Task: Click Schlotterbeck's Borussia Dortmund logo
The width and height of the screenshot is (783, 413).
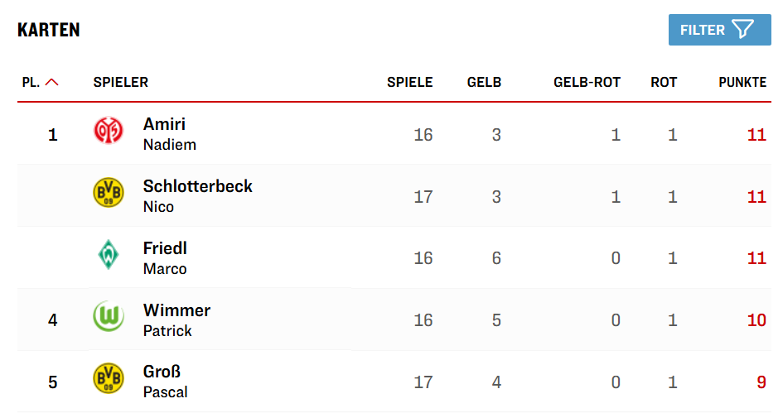Action: click(x=108, y=193)
